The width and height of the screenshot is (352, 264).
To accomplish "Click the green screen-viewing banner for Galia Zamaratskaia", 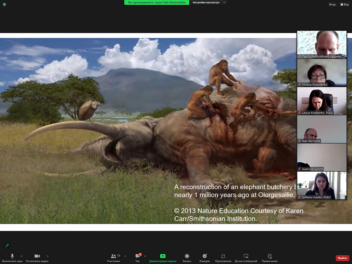I will tap(157, 2).
